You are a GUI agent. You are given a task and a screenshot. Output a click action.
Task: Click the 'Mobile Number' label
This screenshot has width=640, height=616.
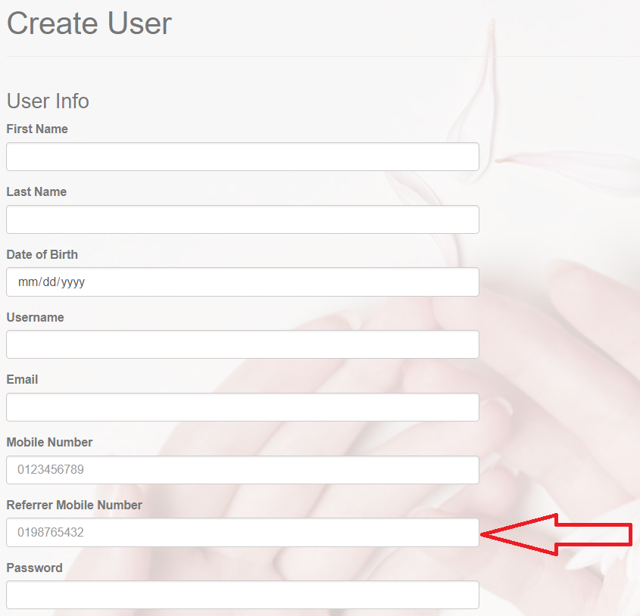pos(49,442)
